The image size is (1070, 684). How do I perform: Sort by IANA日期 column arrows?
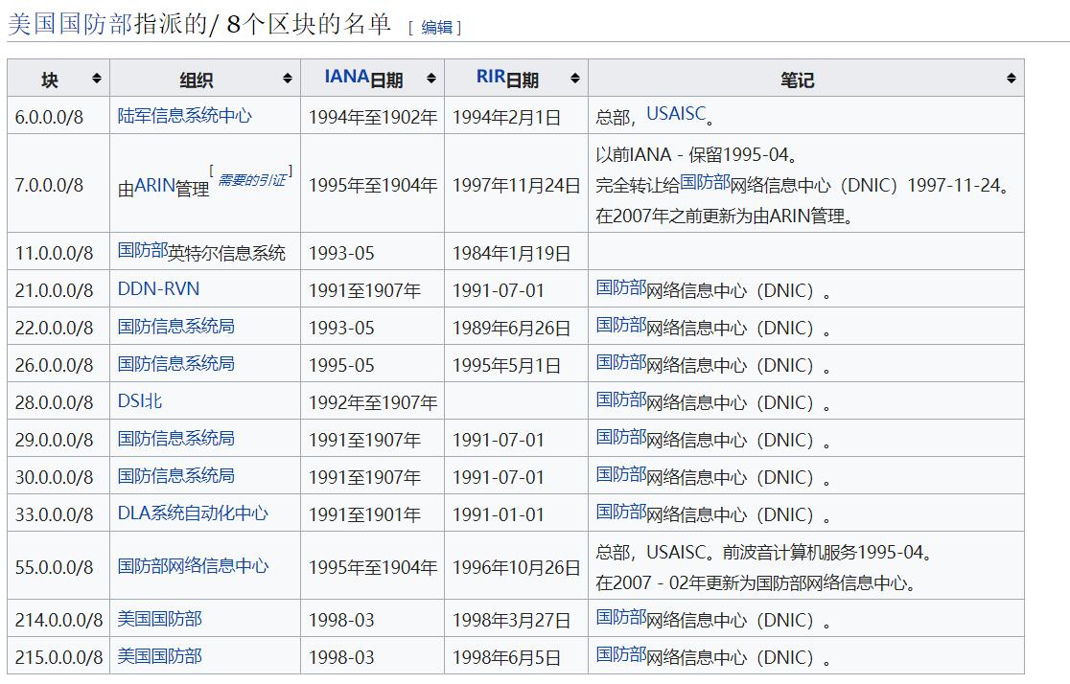pyautogui.click(x=431, y=79)
